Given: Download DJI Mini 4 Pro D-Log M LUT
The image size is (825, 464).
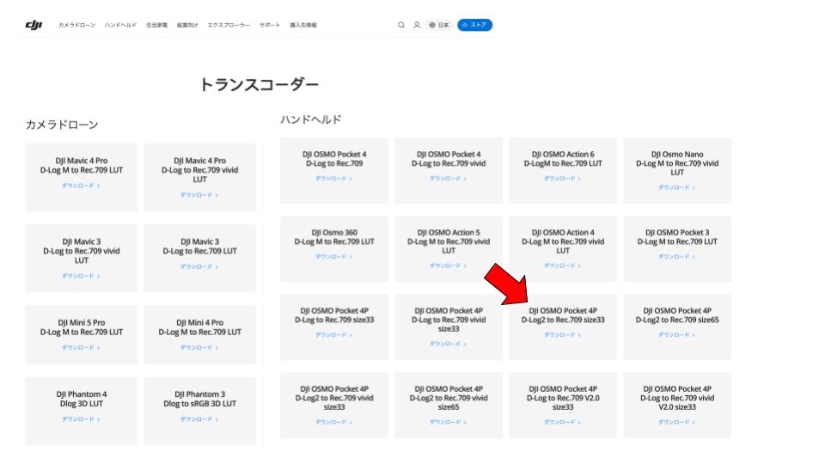Looking at the screenshot, I should click(199, 348).
